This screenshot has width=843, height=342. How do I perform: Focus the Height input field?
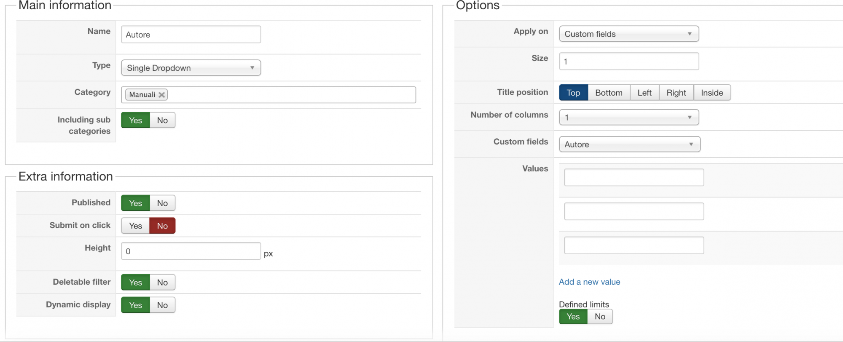[x=191, y=251]
